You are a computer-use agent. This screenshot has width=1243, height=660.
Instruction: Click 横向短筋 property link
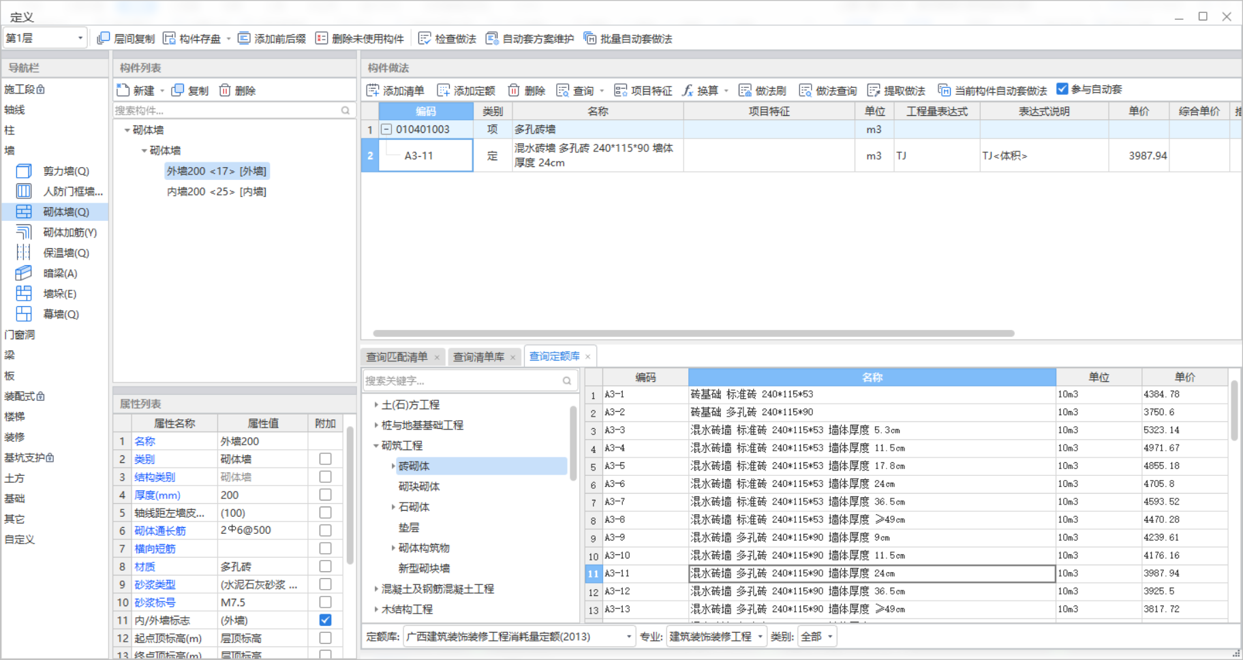coord(155,548)
